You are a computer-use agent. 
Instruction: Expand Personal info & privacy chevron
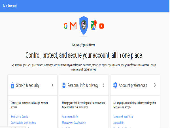pyautogui.click(x=104, y=85)
